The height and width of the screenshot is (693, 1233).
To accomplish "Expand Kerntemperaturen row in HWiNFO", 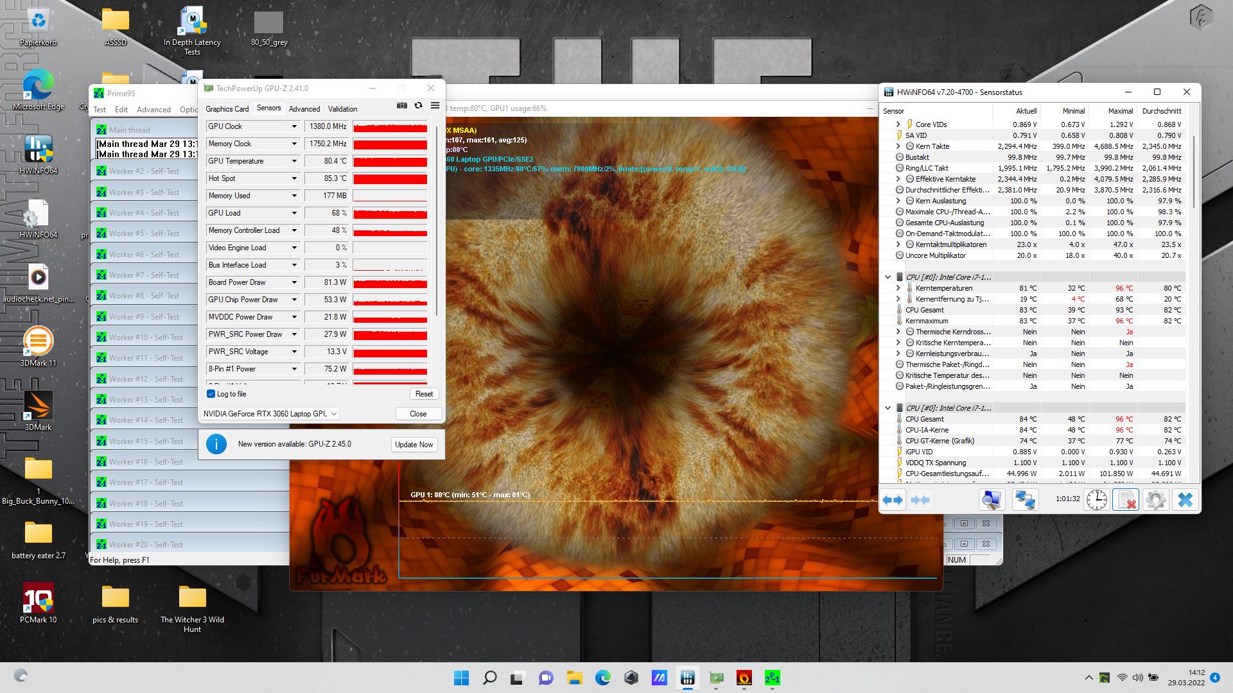I will (x=898, y=288).
